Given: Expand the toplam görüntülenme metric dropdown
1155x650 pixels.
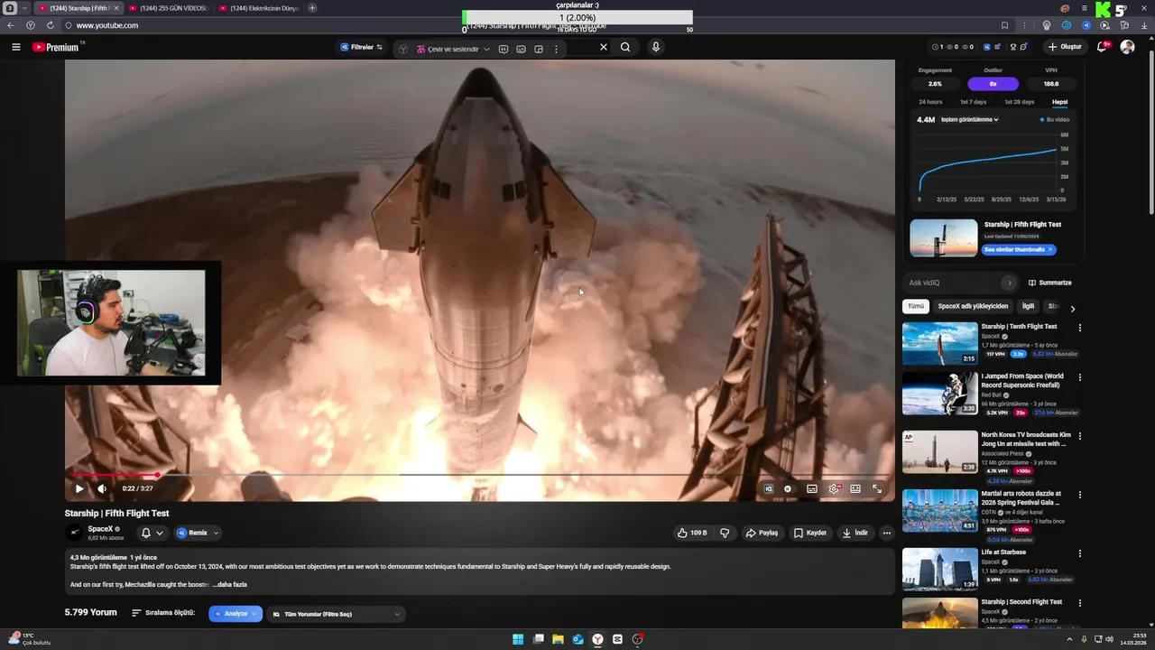Looking at the screenshot, I should pyautogui.click(x=970, y=119).
